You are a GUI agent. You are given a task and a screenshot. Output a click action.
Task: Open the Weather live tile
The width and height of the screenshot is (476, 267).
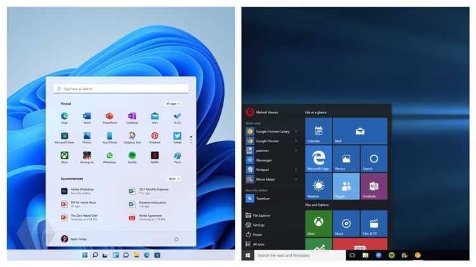319,186
